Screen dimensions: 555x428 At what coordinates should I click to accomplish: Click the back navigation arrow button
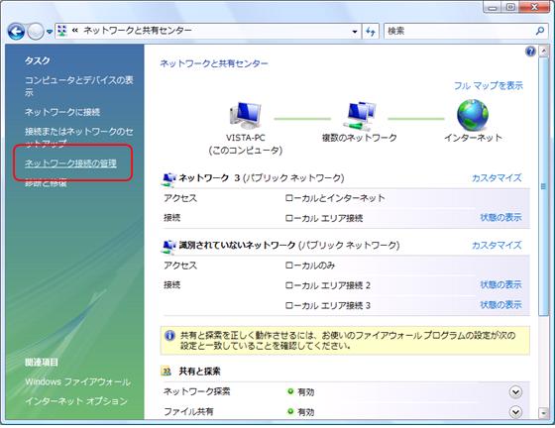pyautogui.click(x=16, y=32)
